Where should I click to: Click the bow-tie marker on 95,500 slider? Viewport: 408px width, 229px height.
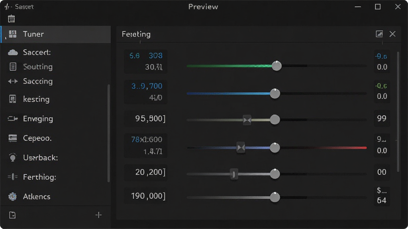(x=247, y=120)
